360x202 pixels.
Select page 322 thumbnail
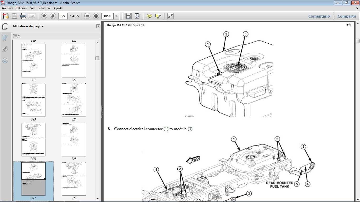[74, 60]
